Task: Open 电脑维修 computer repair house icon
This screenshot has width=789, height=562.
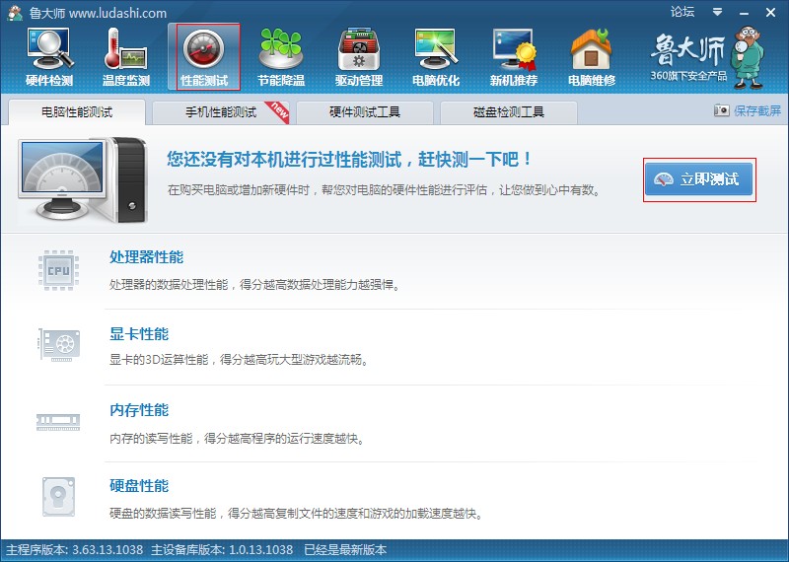Action: [x=591, y=57]
